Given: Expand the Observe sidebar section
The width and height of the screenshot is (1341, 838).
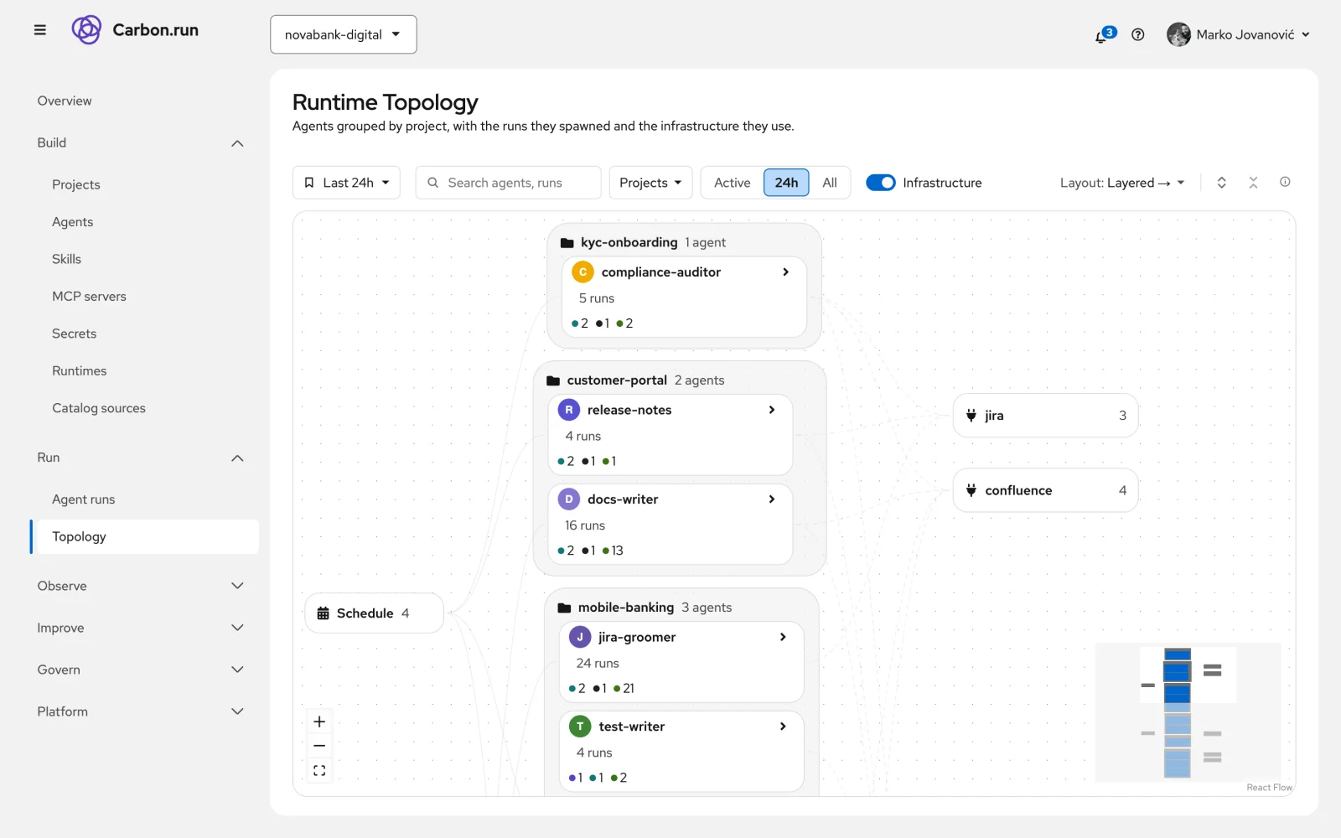Looking at the screenshot, I should point(141,586).
